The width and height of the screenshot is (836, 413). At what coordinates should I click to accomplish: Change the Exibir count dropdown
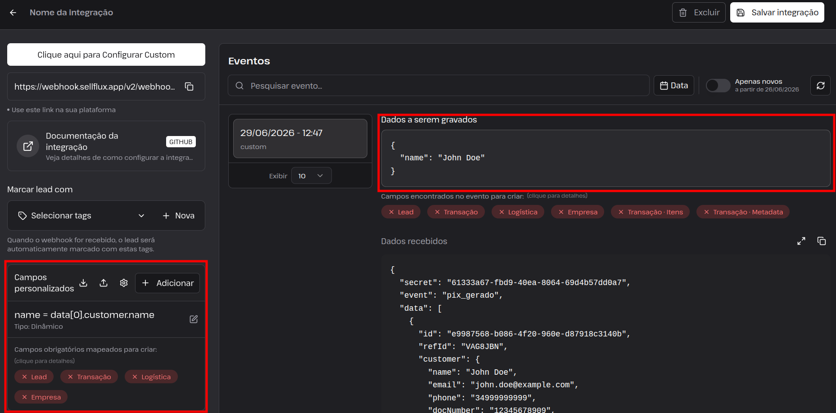311,176
